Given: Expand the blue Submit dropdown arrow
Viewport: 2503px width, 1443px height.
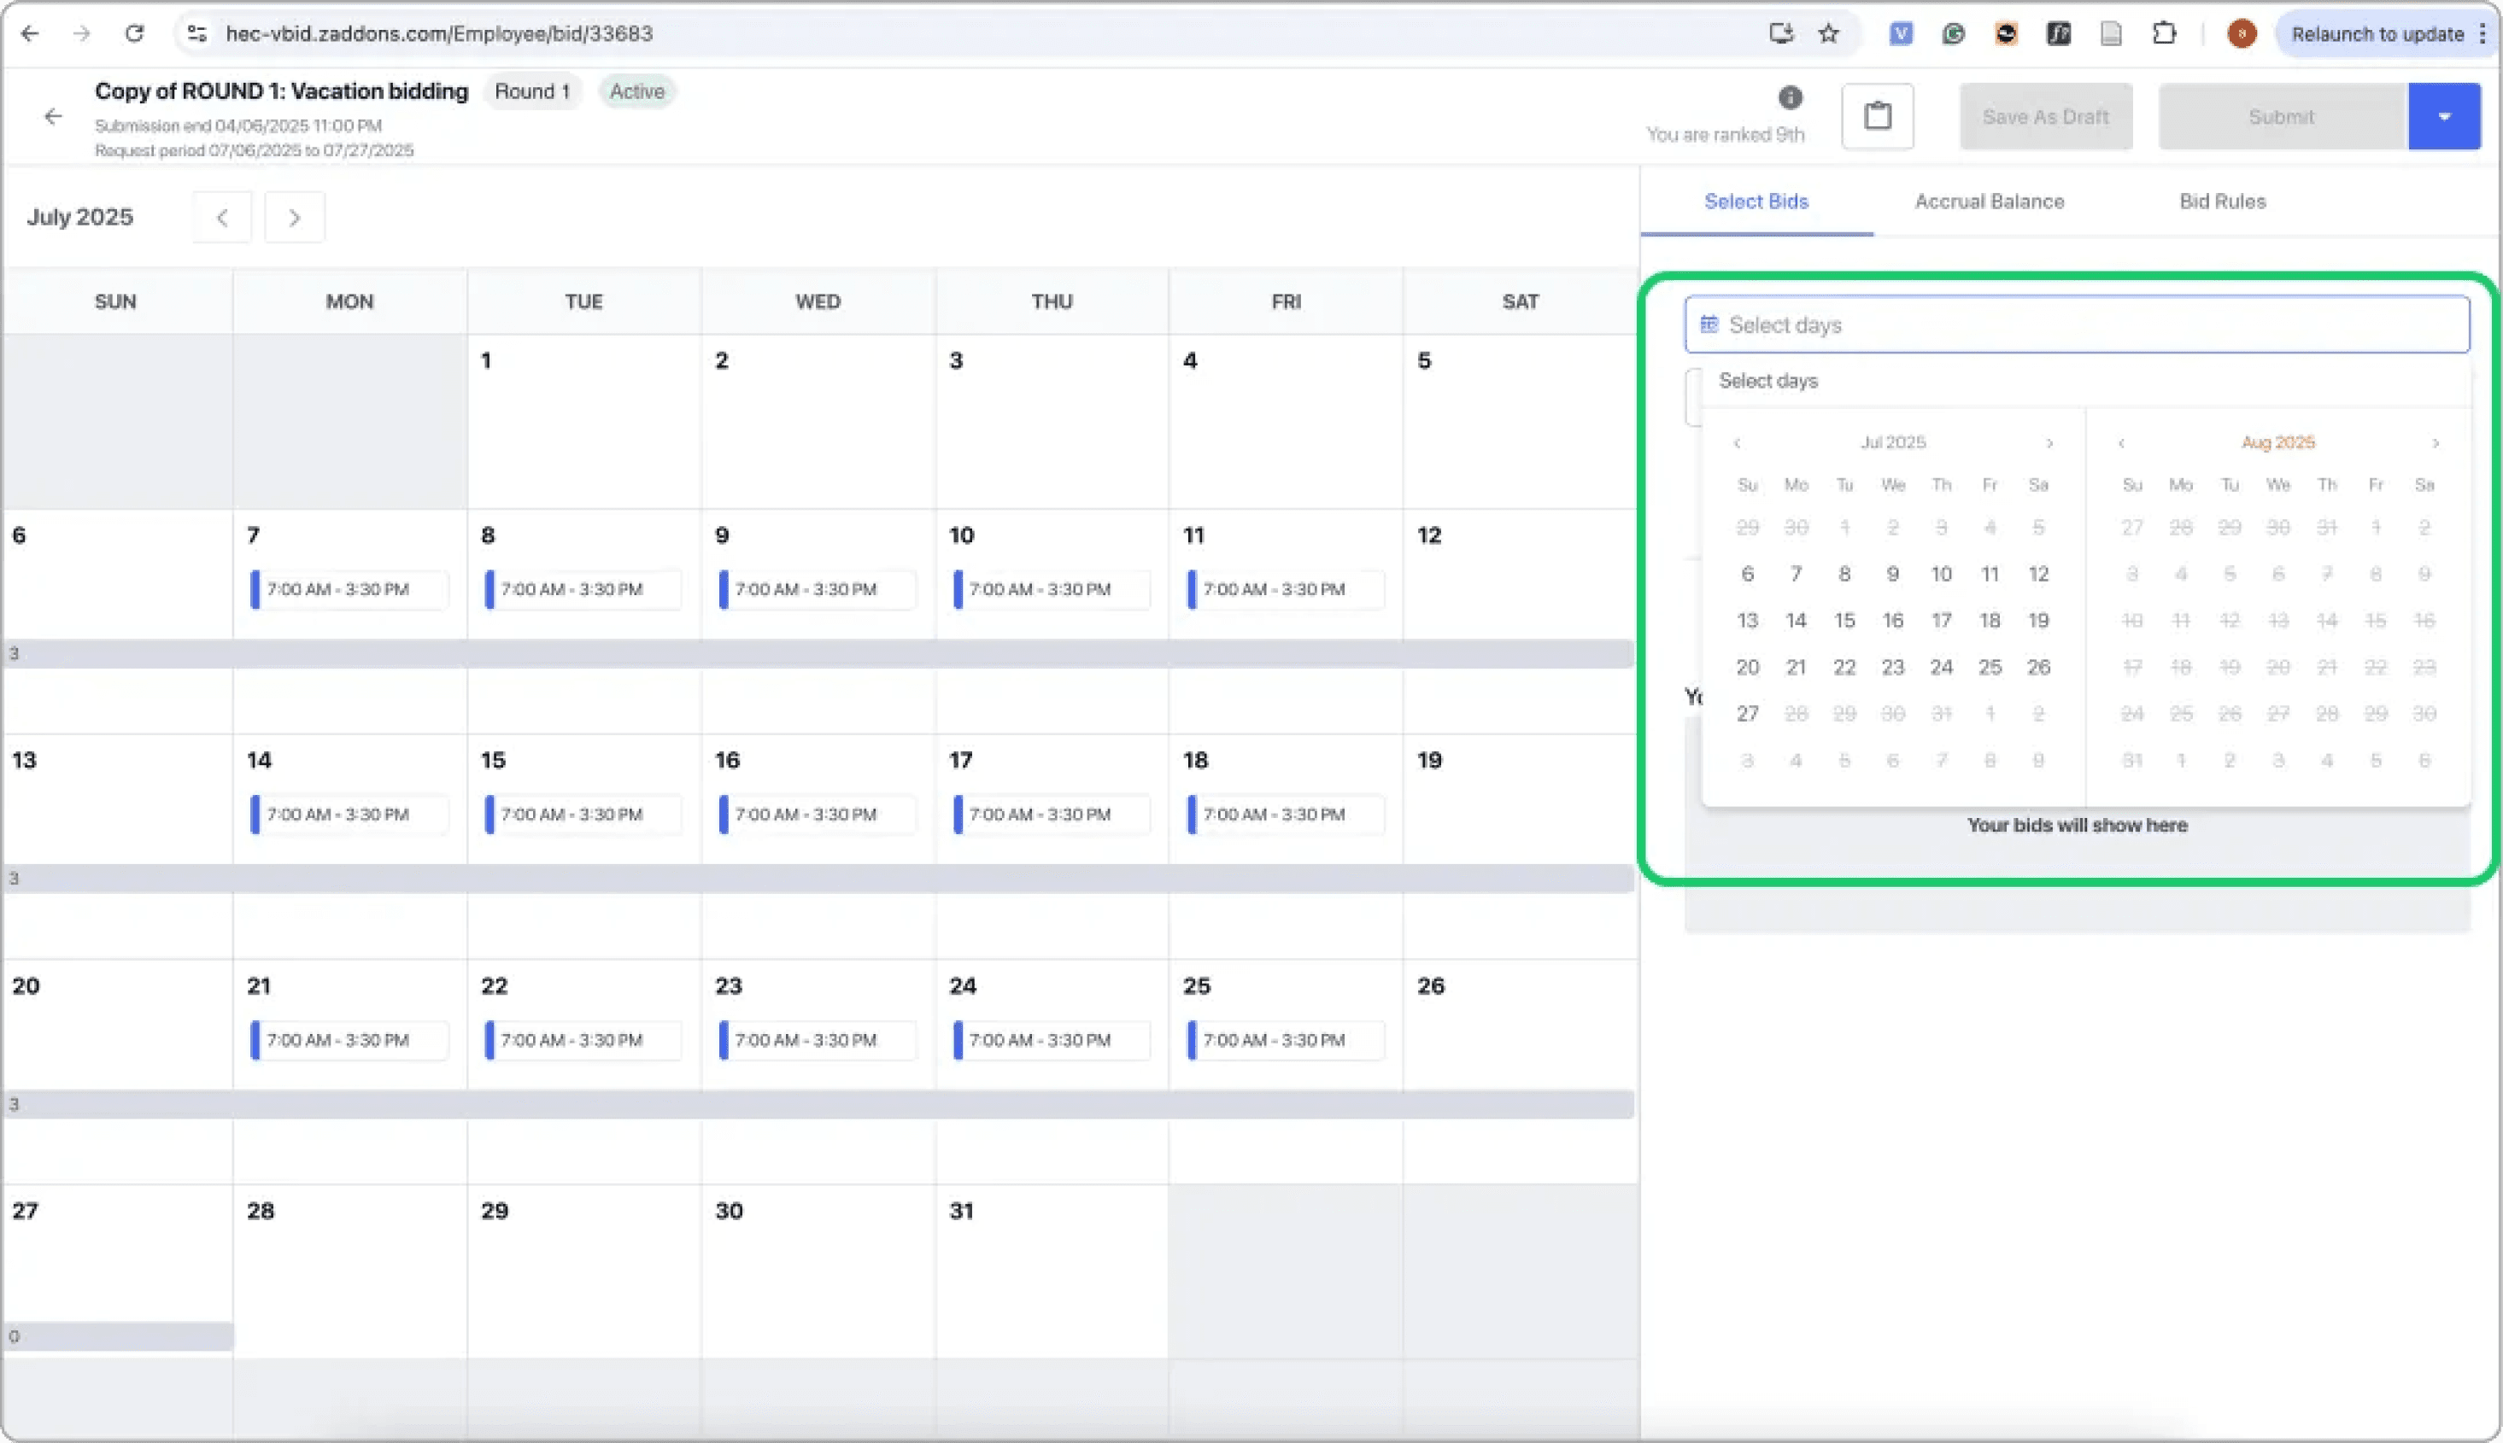Looking at the screenshot, I should [2443, 117].
